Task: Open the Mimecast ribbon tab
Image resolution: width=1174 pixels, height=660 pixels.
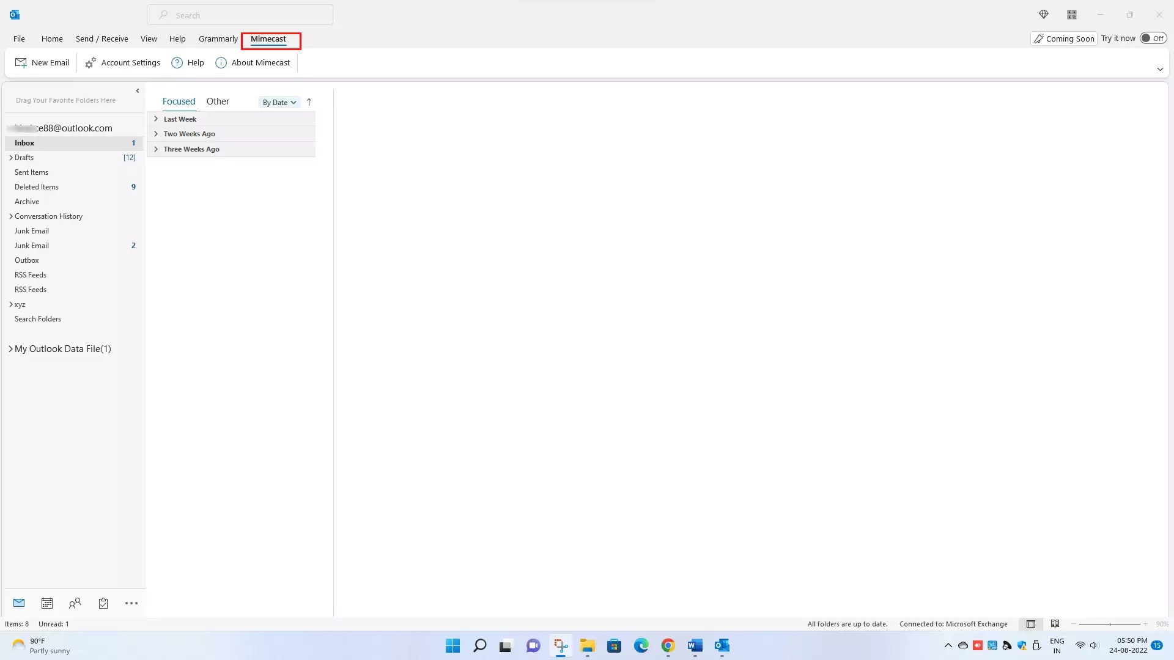Action: coord(269,38)
